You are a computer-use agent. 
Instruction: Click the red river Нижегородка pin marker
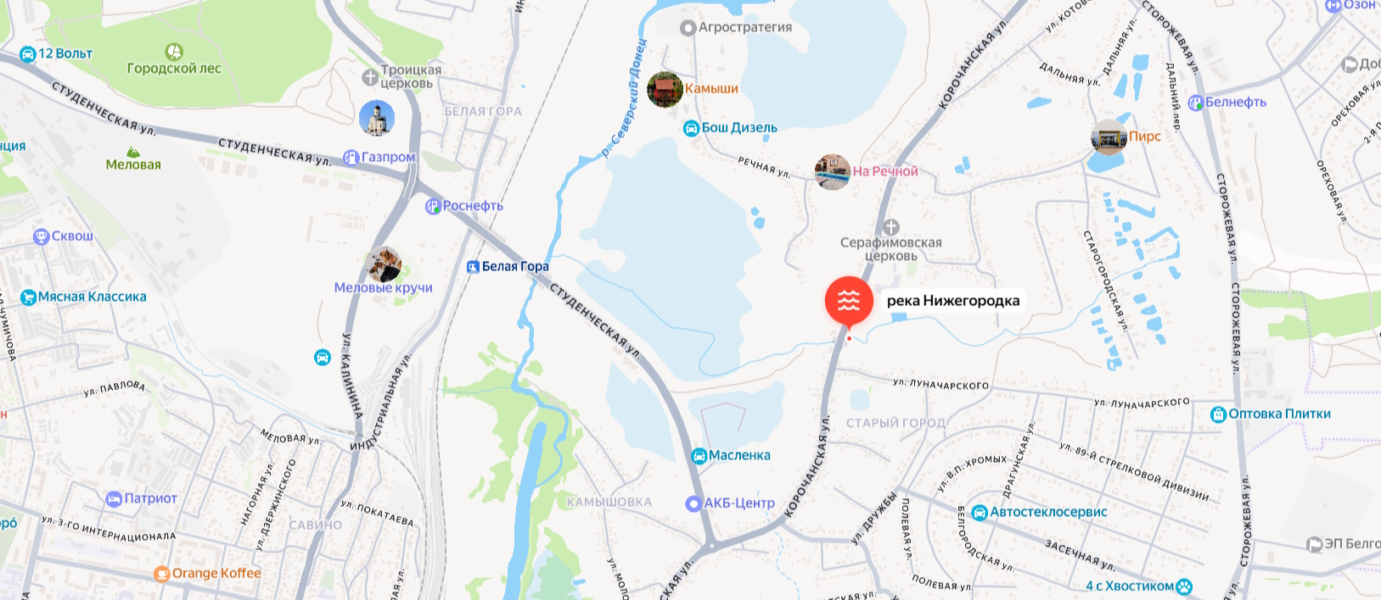click(849, 302)
